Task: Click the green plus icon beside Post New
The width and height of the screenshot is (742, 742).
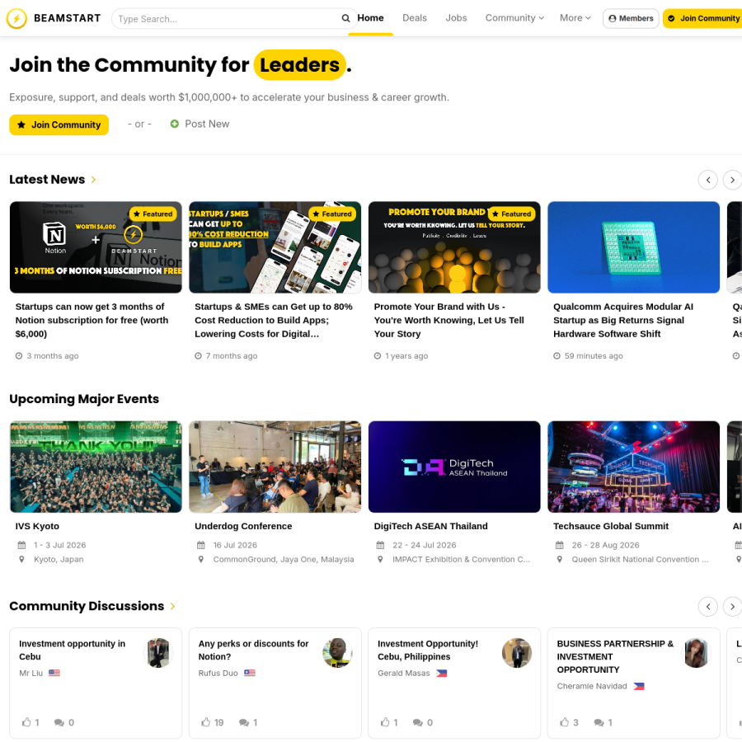Action: coord(175,124)
